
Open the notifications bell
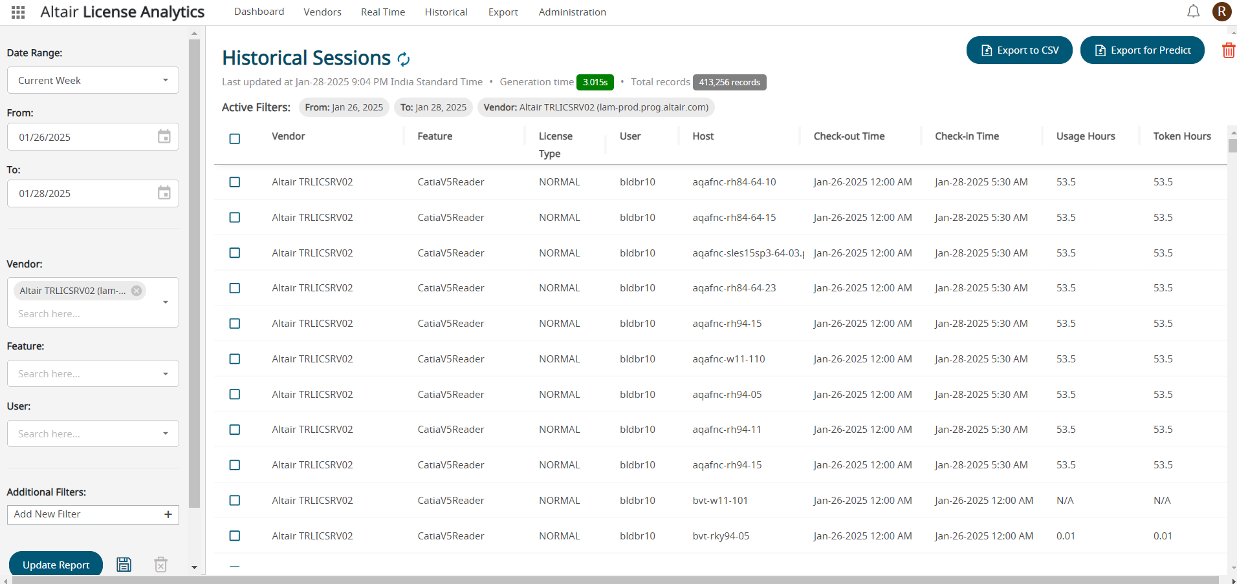[1193, 12]
